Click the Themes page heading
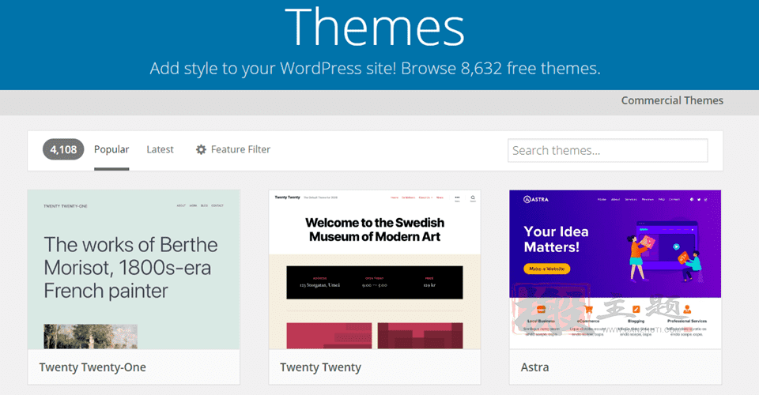The height and width of the screenshot is (395, 759). pyautogui.click(x=375, y=28)
